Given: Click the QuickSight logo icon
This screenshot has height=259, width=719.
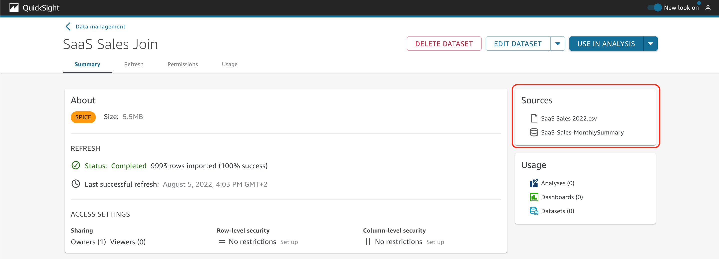Looking at the screenshot, I should point(14,7).
